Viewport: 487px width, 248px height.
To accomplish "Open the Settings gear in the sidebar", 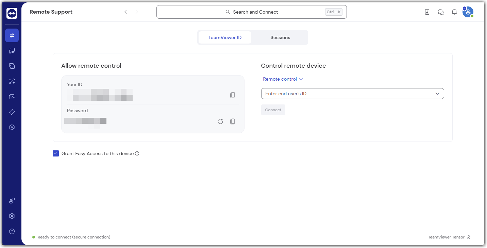I will 12,216.
